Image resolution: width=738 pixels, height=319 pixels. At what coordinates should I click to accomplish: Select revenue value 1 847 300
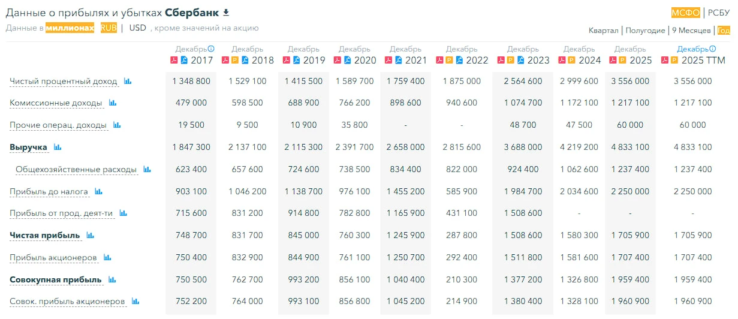[191, 147]
